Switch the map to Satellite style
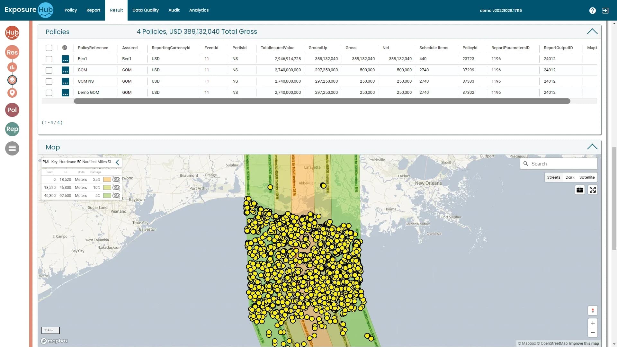 pos(587,177)
